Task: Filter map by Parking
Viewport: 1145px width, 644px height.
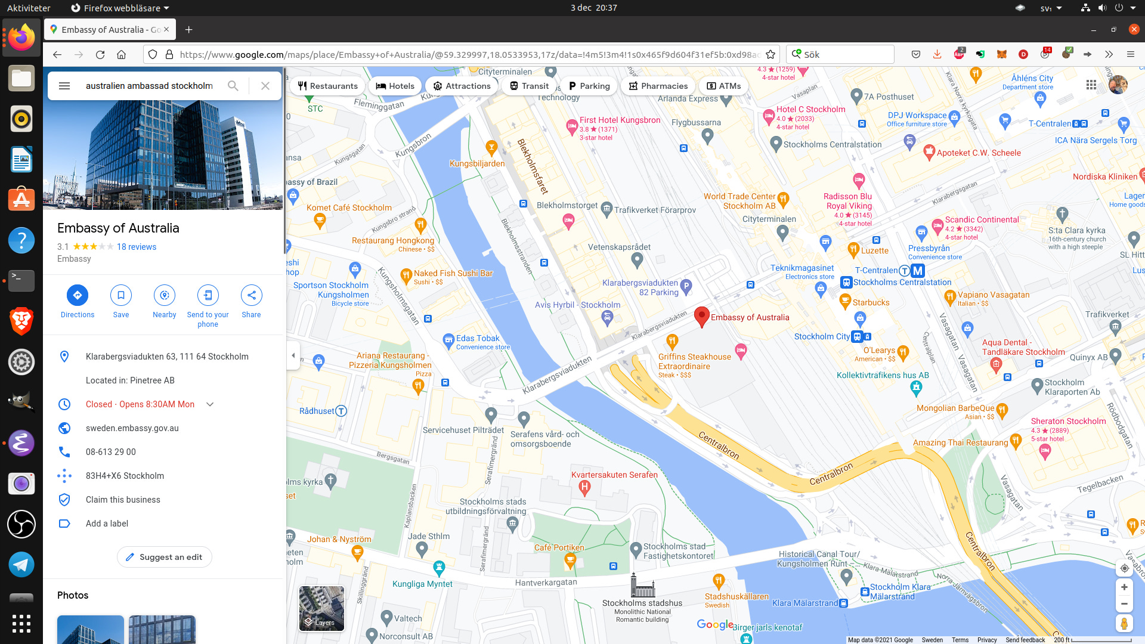Action: pos(589,86)
